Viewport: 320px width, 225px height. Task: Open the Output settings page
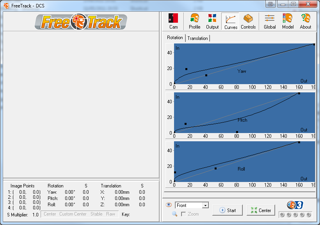pos(212,21)
